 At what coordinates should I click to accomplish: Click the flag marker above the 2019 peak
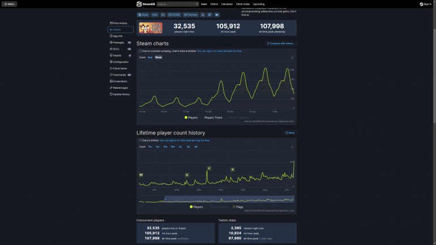click(x=209, y=168)
